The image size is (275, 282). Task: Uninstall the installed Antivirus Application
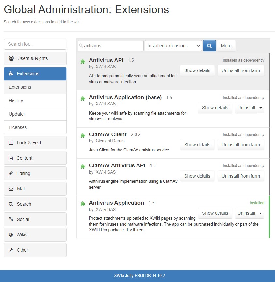click(x=246, y=213)
